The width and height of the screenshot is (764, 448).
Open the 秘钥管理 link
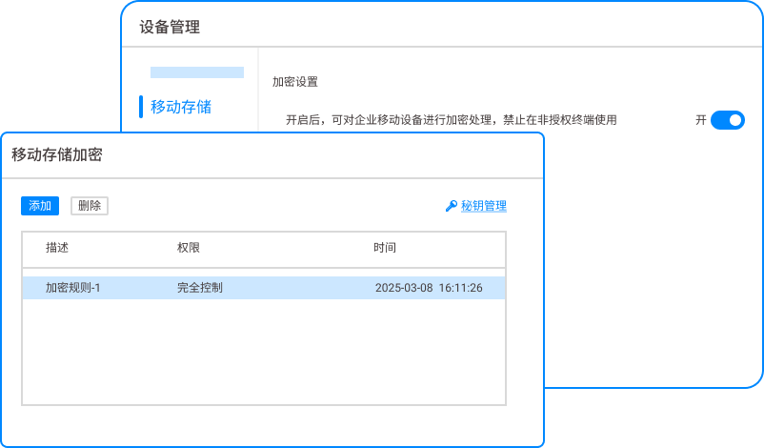pos(484,206)
